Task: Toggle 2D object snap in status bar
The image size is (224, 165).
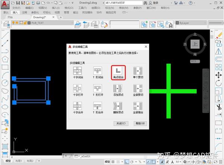Action: (x=153, y=162)
